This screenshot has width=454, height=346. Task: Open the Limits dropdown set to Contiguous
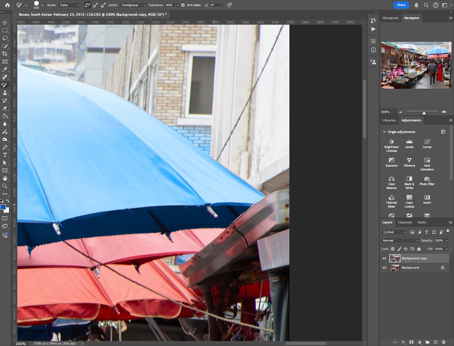(x=133, y=5)
